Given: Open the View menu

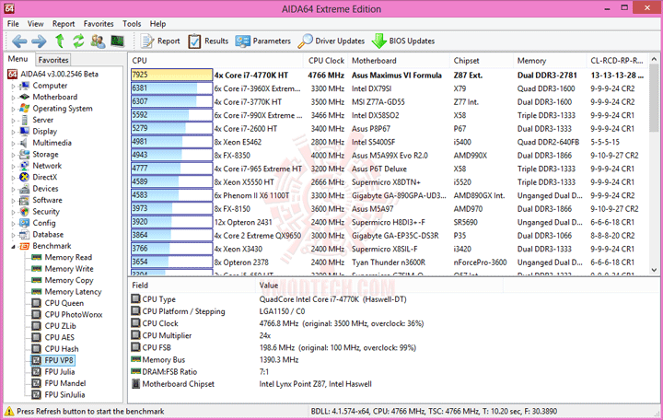Looking at the screenshot, I should pyautogui.click(x=36, y=24).
